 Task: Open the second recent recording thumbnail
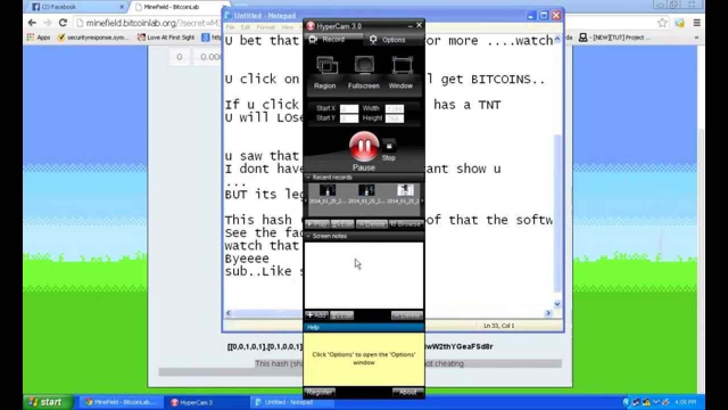tap(366, 190)
